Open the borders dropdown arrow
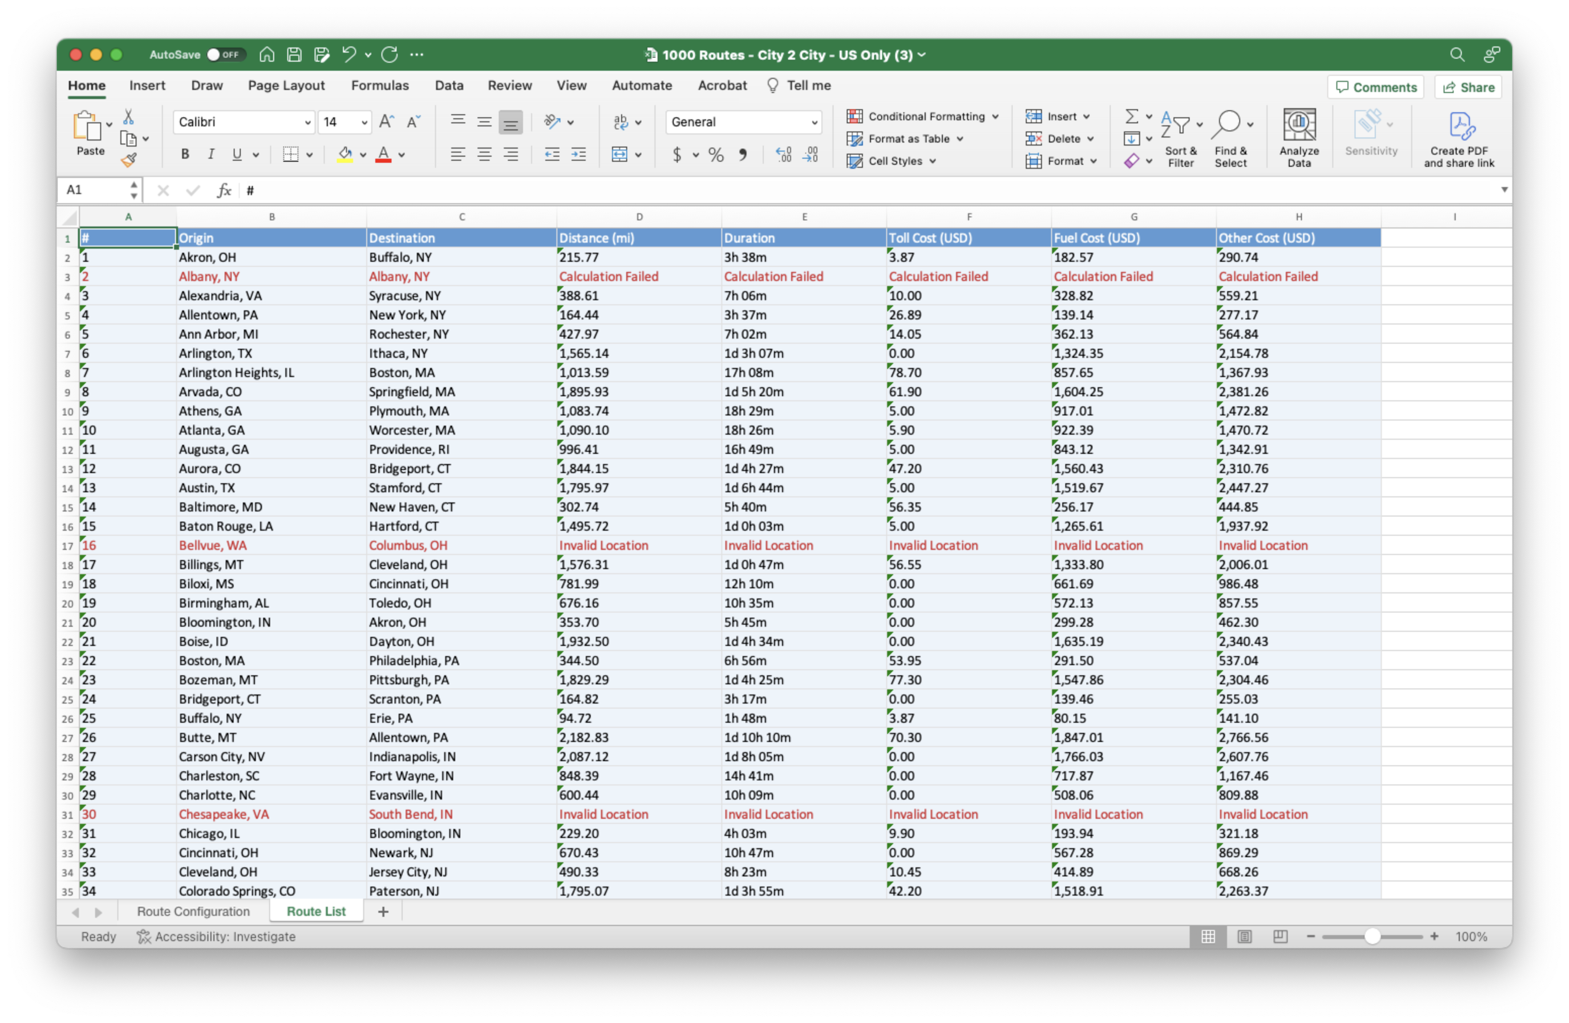The image size is (1569, 1023). [309, 156]
